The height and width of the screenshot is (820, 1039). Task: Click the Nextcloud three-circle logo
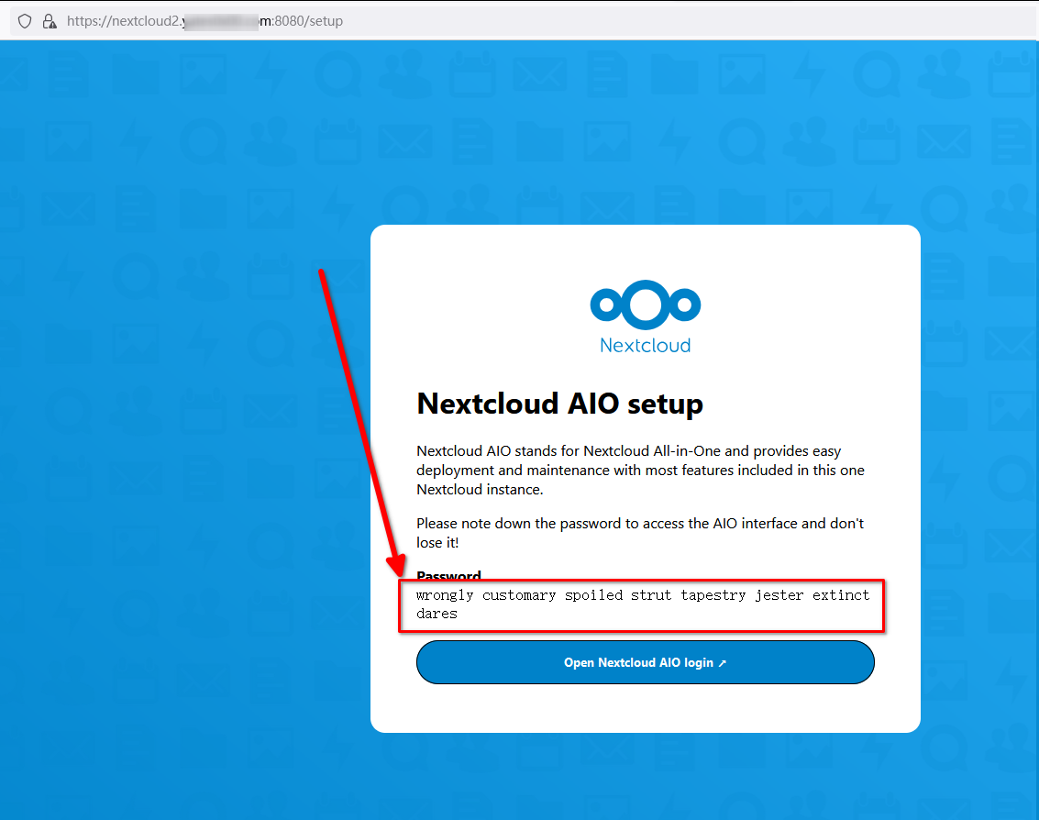pyautogui.click(x=645, y=305)
